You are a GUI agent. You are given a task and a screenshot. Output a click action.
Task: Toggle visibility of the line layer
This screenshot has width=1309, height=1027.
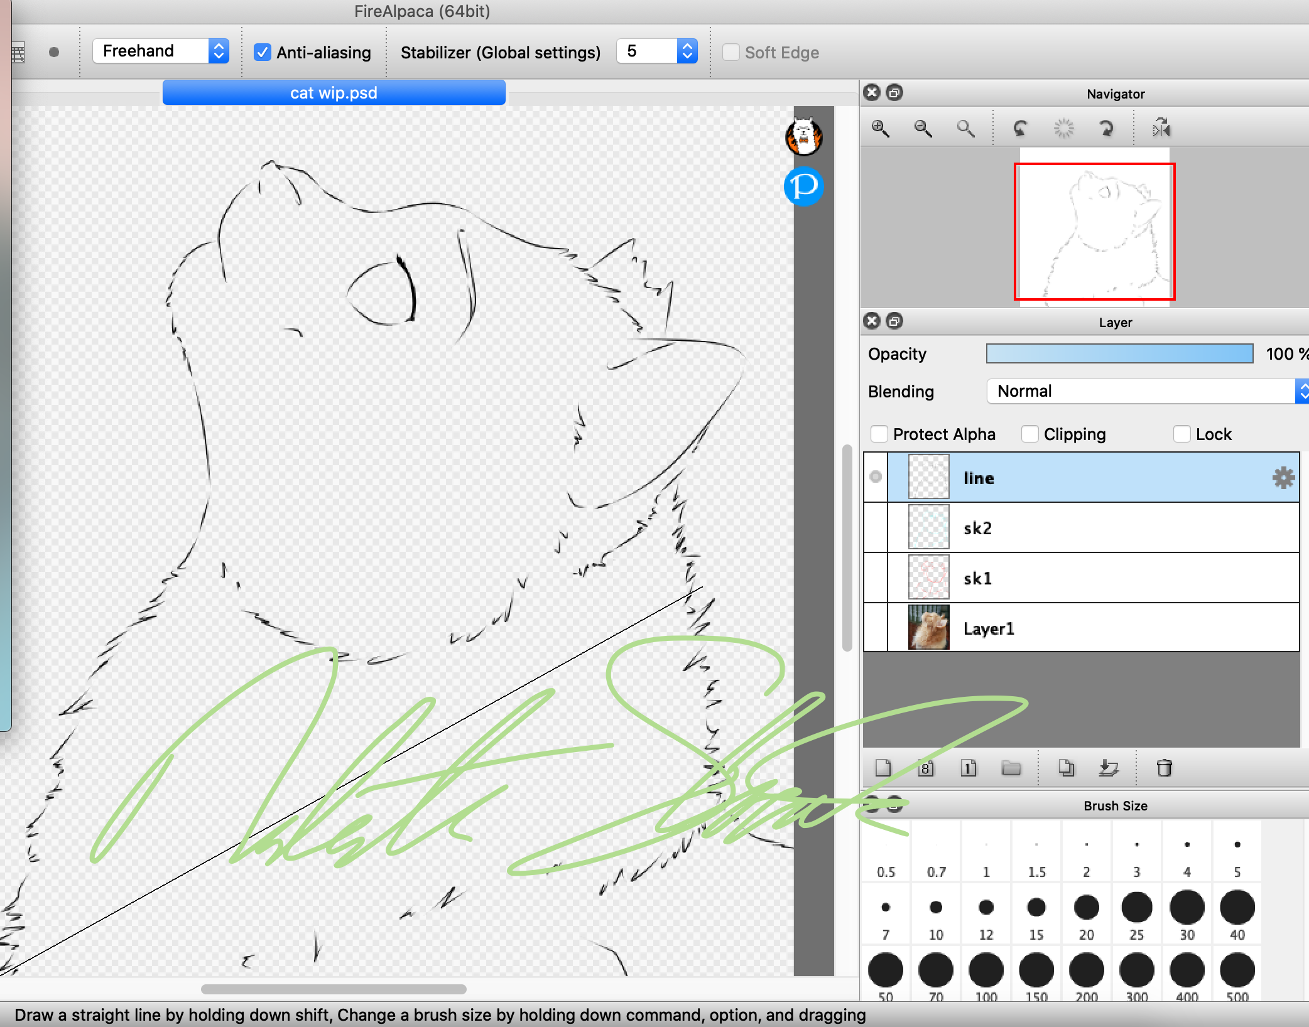point(876,477)
